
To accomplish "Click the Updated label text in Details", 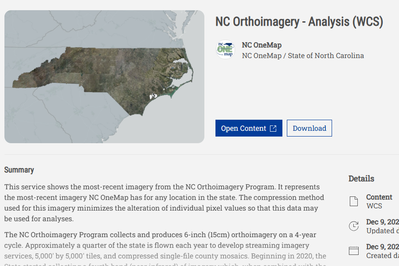I will pyautogui.click(x=382, y=231).
